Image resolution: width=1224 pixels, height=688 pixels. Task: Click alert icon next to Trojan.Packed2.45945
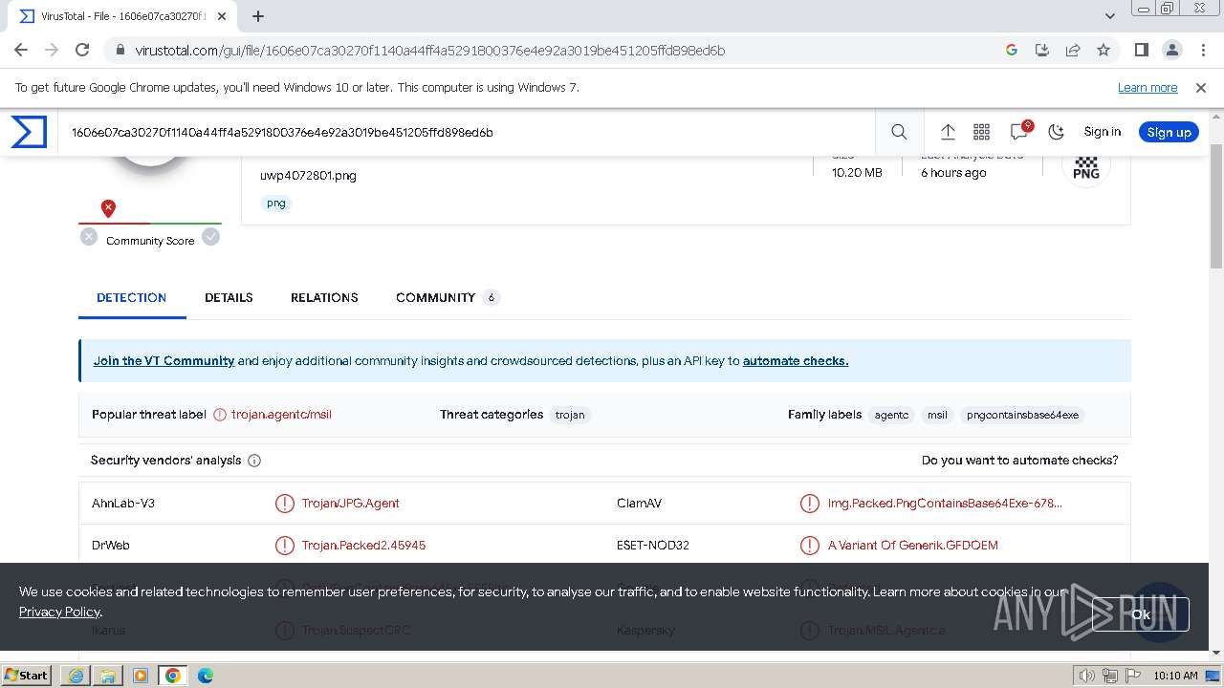(285, 546)
